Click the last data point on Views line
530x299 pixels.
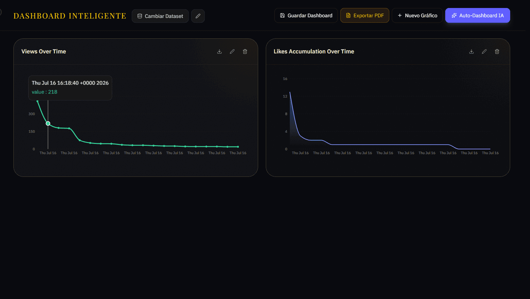238,147
